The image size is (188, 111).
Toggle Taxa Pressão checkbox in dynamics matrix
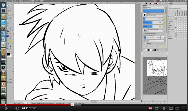point(176,34)
